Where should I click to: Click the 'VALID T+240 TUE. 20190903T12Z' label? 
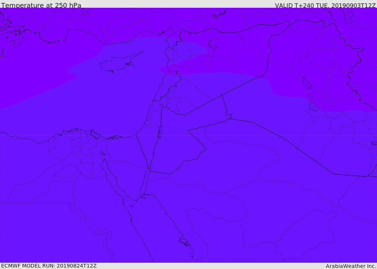tap(325, 5)
